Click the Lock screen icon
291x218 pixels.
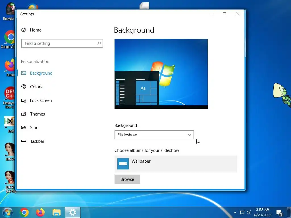point(24,100)
